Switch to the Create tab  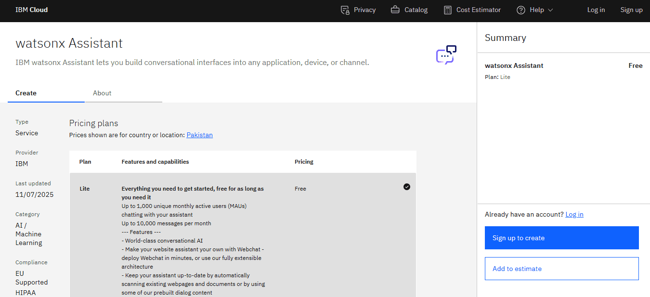46,93
